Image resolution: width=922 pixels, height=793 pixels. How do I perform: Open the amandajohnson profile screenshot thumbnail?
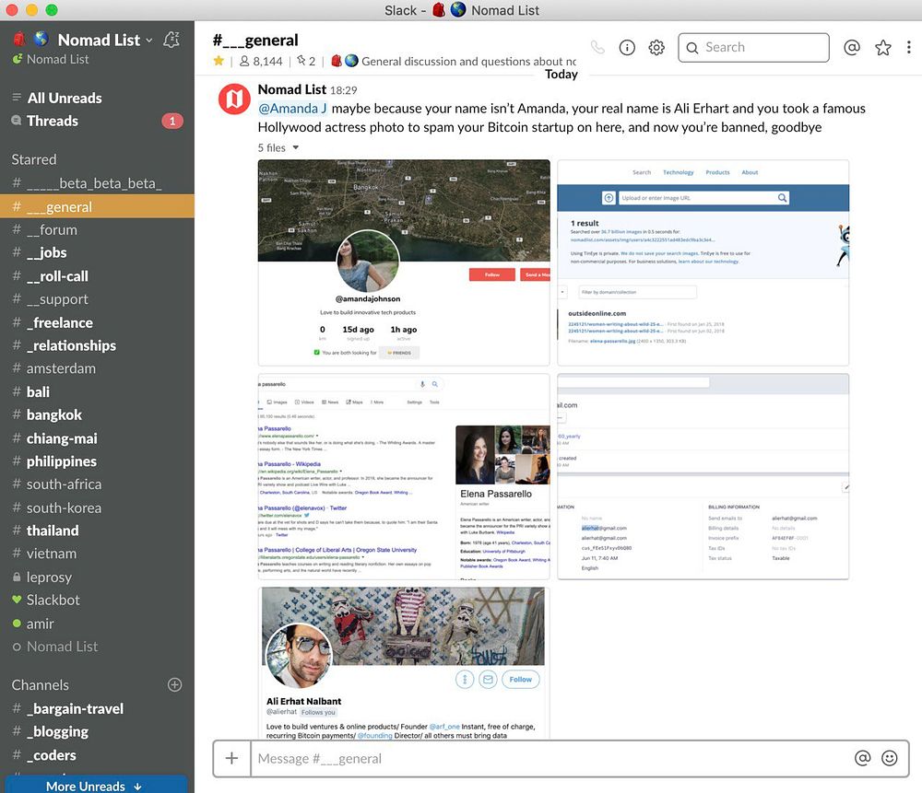(x=404, y=262)
